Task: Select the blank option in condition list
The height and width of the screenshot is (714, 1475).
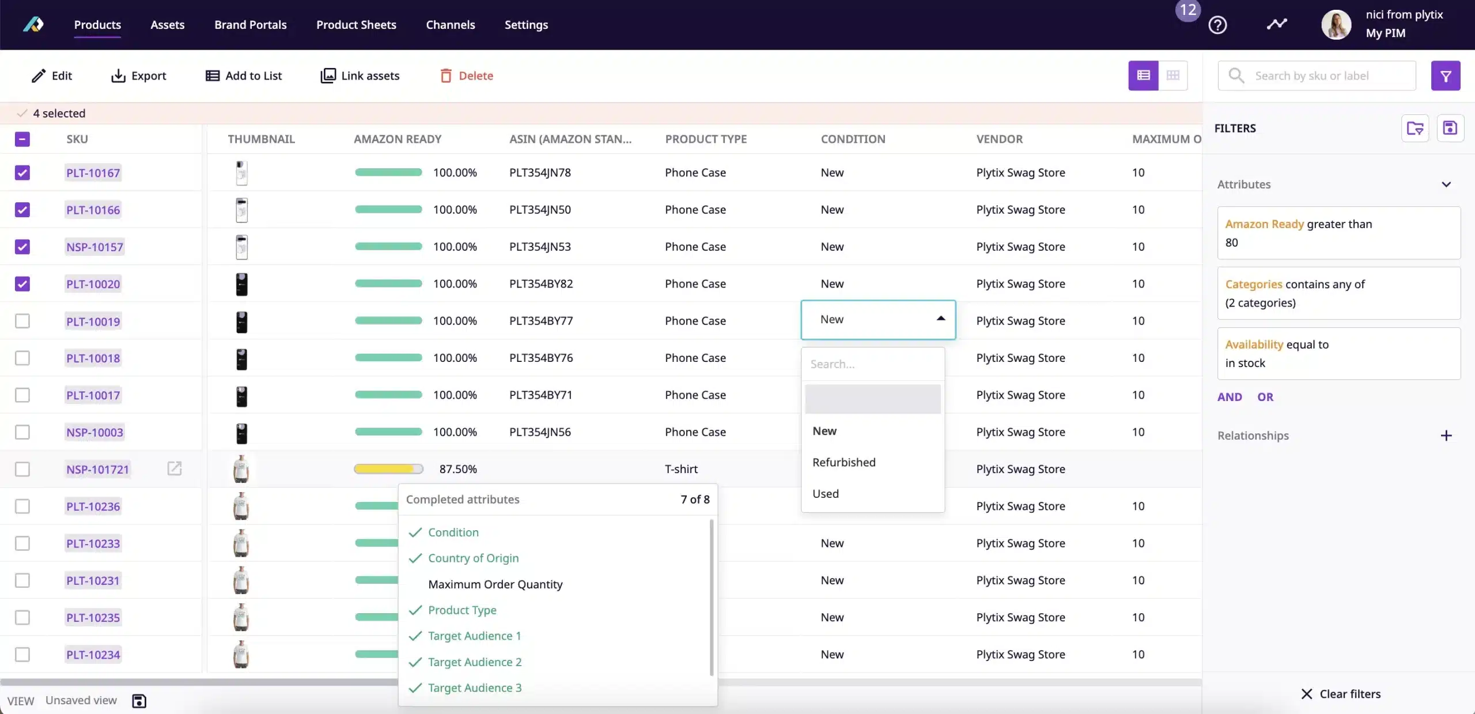Action: 873,399
